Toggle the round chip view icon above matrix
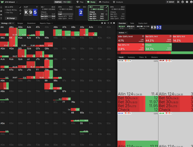193x147 pixels. click(x=102, y=23)
